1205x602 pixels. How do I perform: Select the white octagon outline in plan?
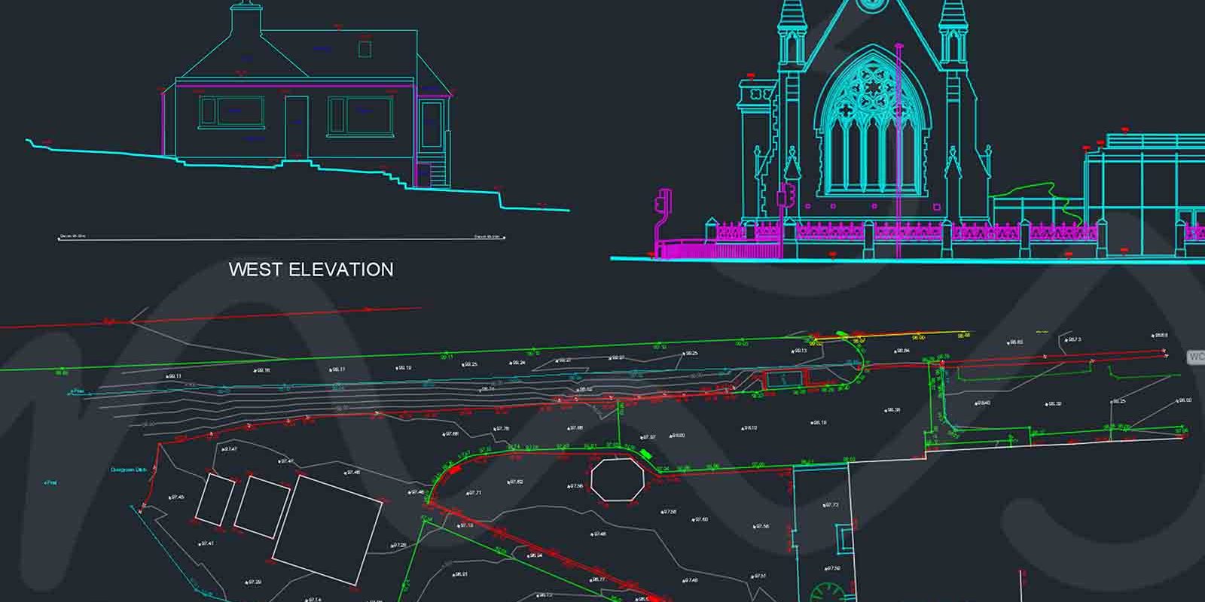(x=618, y=479)
